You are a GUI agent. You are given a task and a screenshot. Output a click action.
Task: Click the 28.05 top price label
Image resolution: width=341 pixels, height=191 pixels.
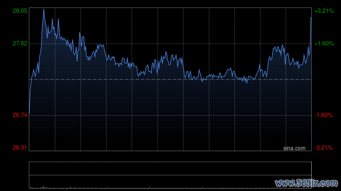coord(20,11)
